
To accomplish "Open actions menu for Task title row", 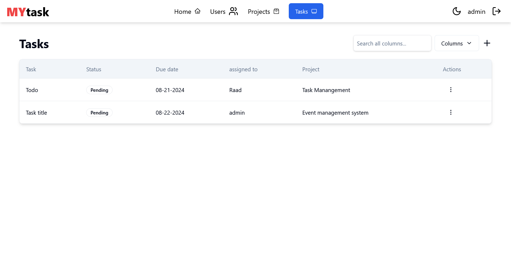I will [451, 112].
